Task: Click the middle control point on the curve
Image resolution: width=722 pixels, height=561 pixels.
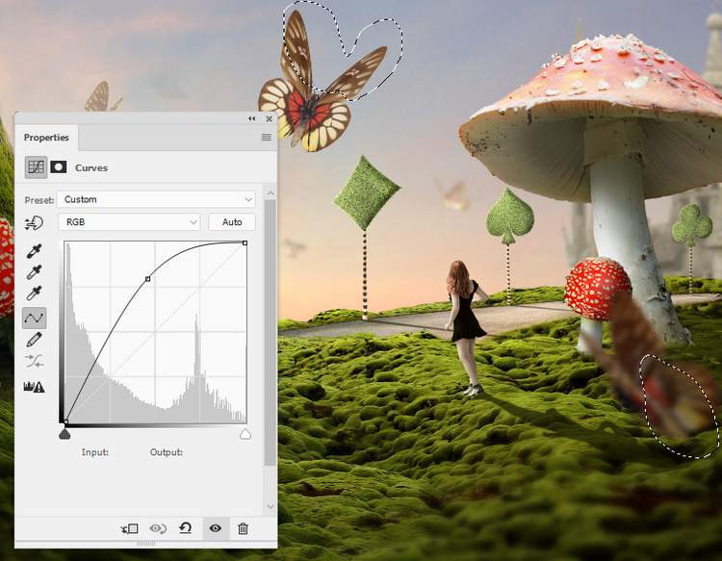Action: 147,279
